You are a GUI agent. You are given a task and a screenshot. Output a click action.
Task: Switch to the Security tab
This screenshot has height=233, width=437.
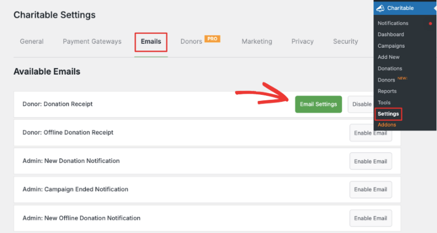pyautogui.click(x=346, y=42)
